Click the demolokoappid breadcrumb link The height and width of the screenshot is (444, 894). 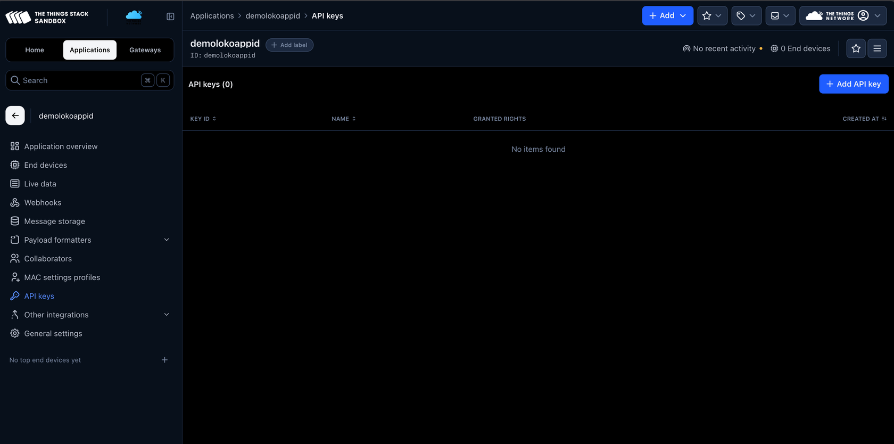[x=272, y=16]
